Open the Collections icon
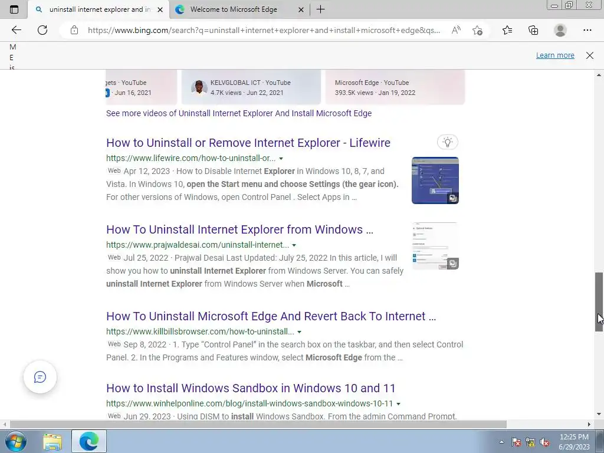This screenshot has height=453, width=604. pyautogui.click(x=533, y=30)
